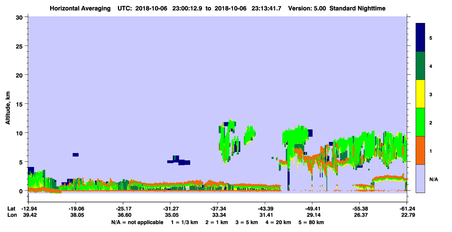Click the yellow colorbar segment labeled 3
The image size is (452, 232).
pyautogui.click(x=420, y=94)
